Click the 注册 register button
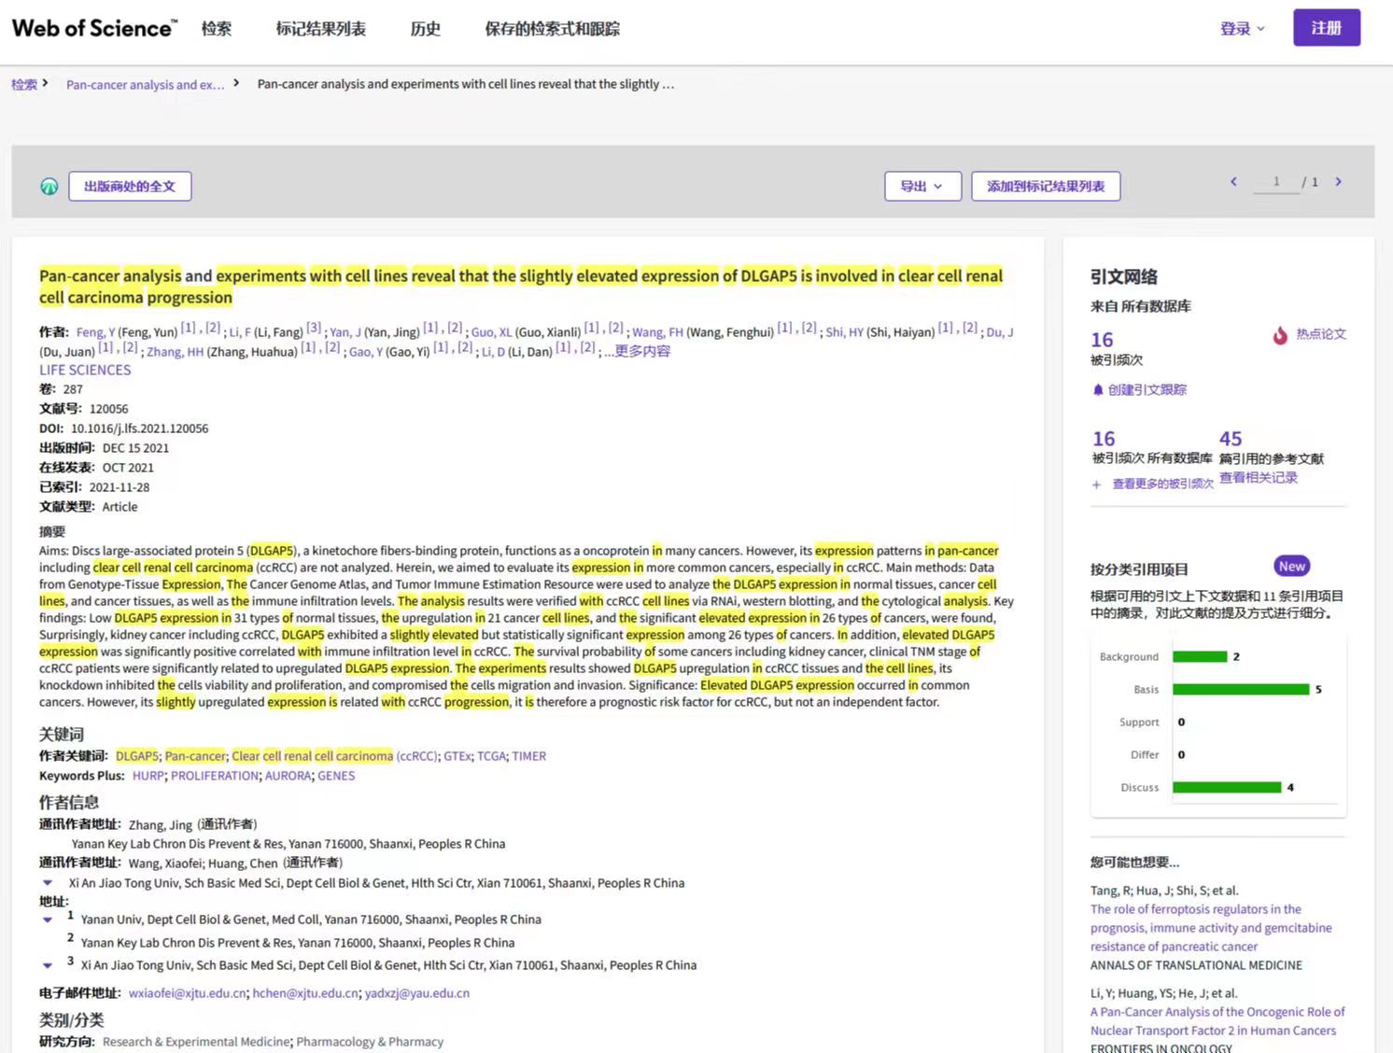1393x1053 pixels. [x=1326, y=28]
